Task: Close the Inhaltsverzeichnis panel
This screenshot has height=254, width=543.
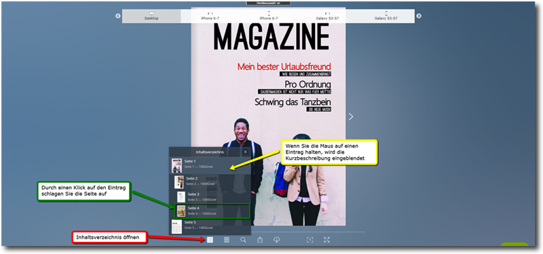Action: [x=245, y=152]
